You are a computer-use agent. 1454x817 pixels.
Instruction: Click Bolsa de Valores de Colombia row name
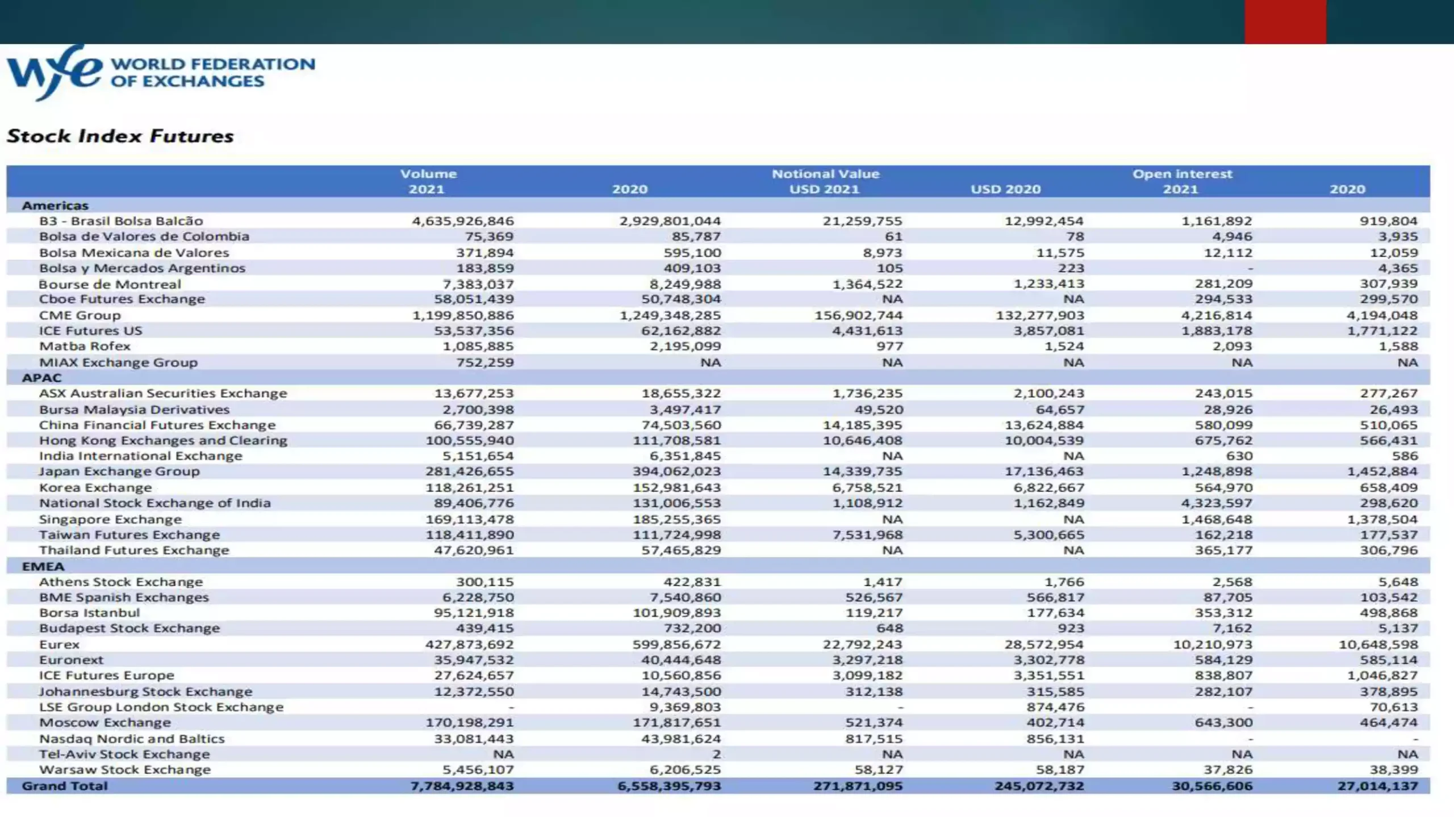pos(144,236)
